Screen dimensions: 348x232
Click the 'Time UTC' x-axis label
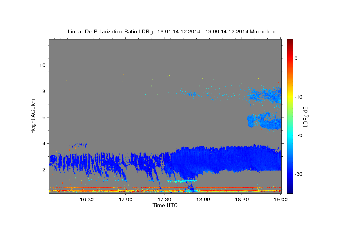coord(165,205)
